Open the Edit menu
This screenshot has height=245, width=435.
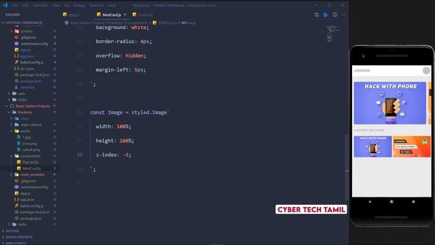25,5
